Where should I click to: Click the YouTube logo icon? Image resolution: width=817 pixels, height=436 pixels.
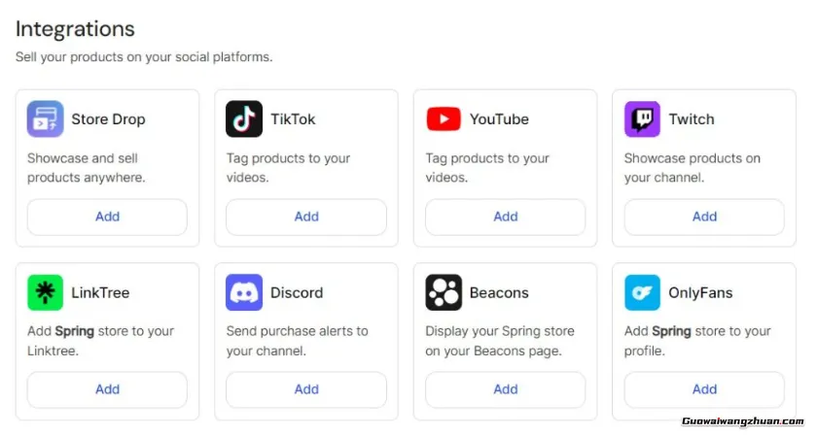pyautogui.click(x=444, y=119)
